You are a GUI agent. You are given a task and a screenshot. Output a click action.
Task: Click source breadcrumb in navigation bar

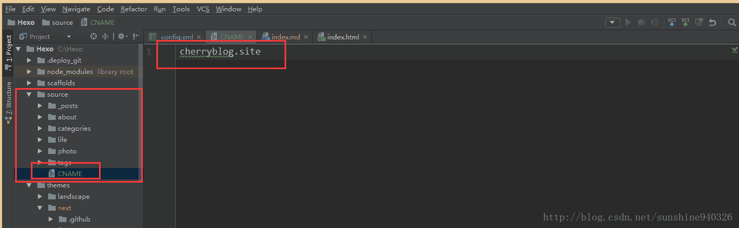(x=57, y=23)
